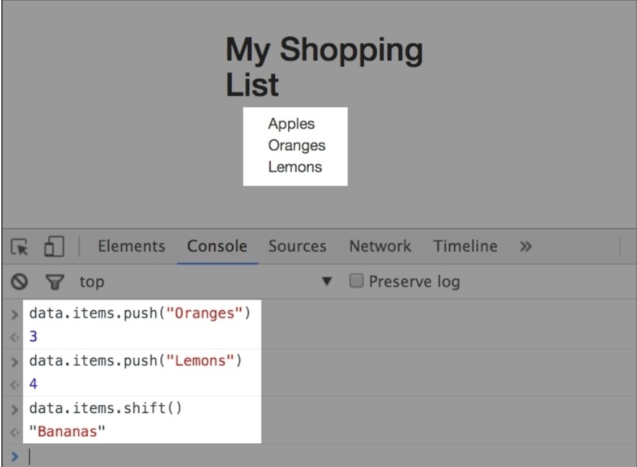Click the empty console input prompt
This screenshot has width=637, height=467.
tap(287, 456)
